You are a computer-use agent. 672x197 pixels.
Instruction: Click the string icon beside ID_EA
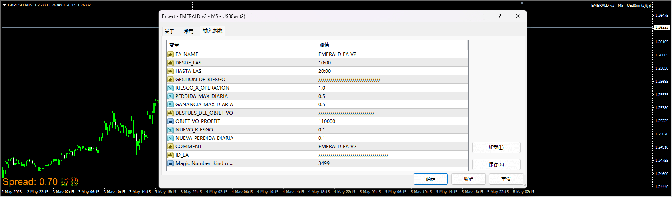tap(170, 155)
